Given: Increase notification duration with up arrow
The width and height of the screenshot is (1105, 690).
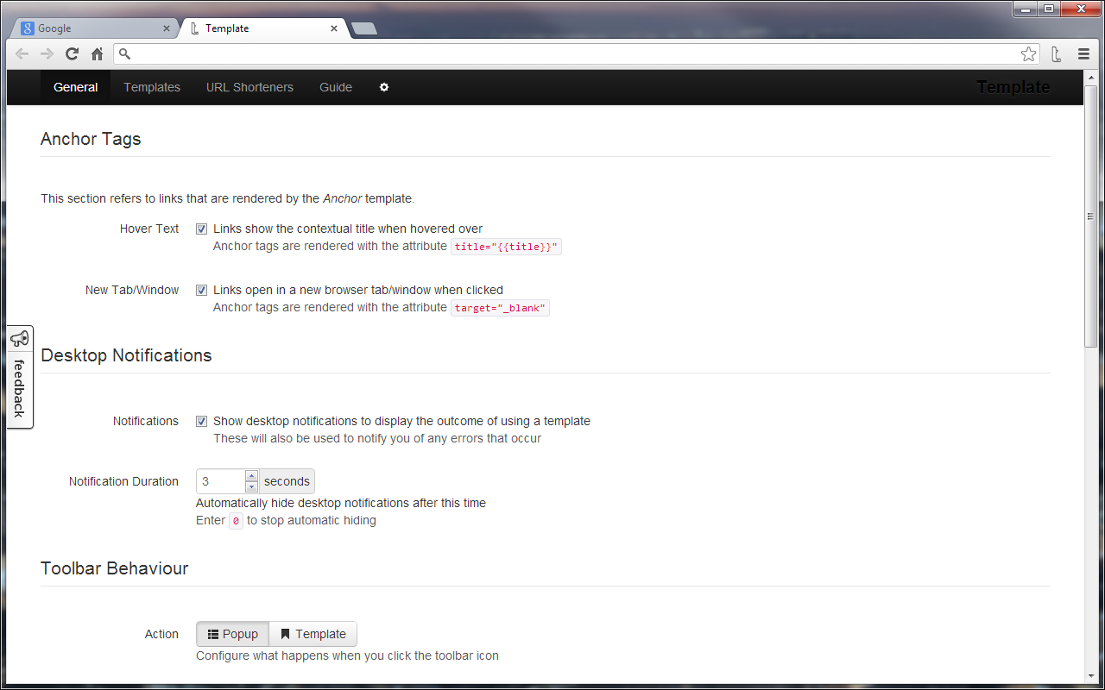Looking at the screenshot, I should [x=251, y=476].
